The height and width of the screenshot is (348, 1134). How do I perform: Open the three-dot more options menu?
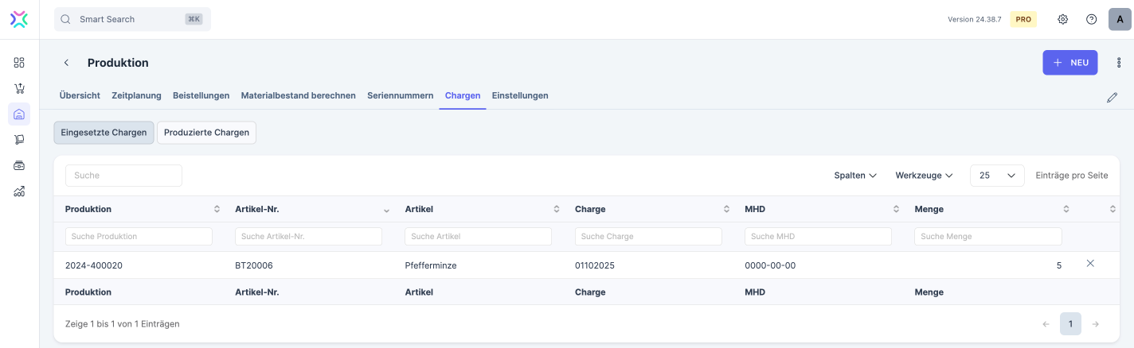pyautogui.click(x=1118, y=63)
